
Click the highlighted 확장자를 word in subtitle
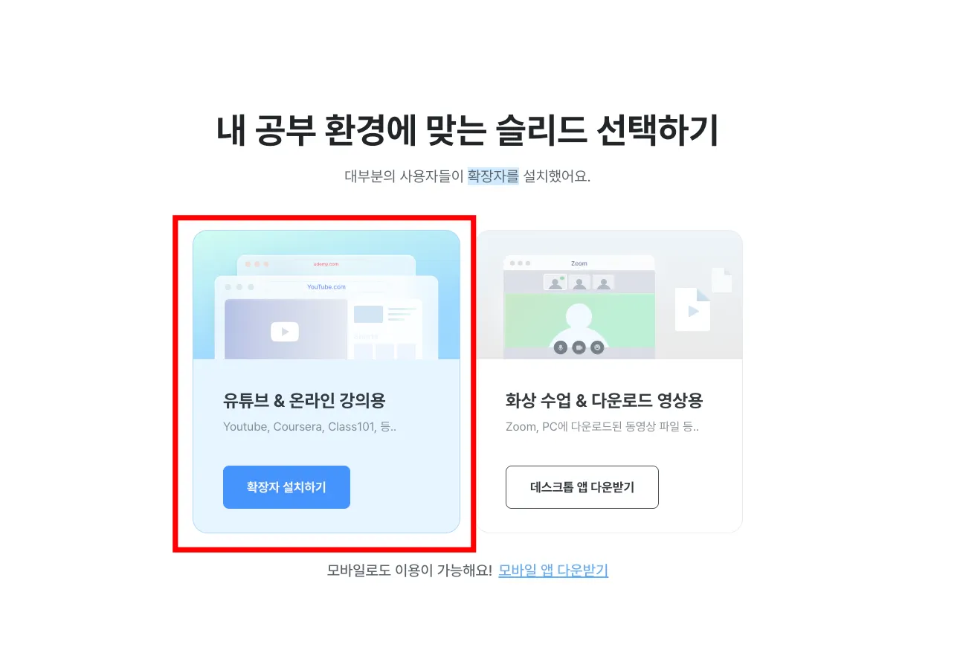click(x=493, y=177)
